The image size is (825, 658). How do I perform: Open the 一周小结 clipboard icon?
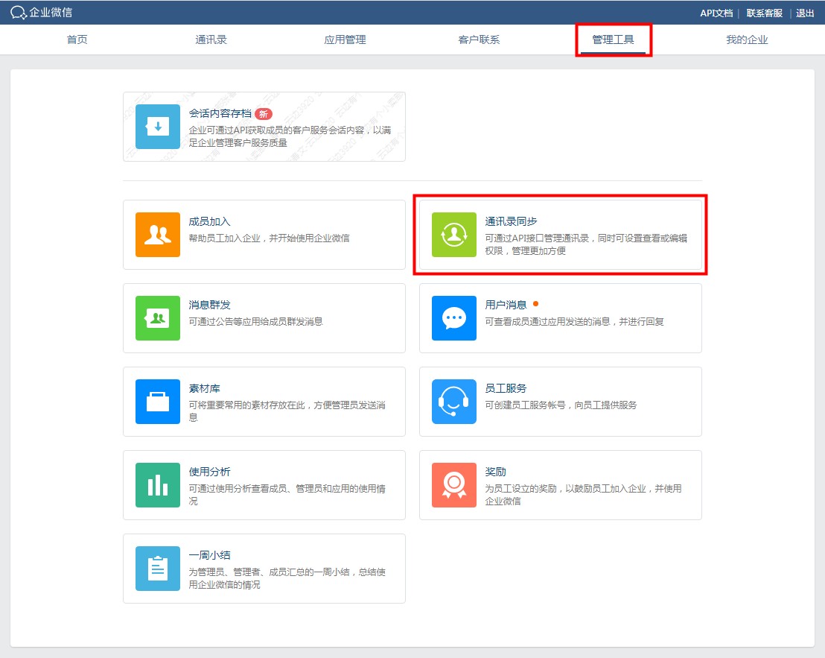(158, 569)
